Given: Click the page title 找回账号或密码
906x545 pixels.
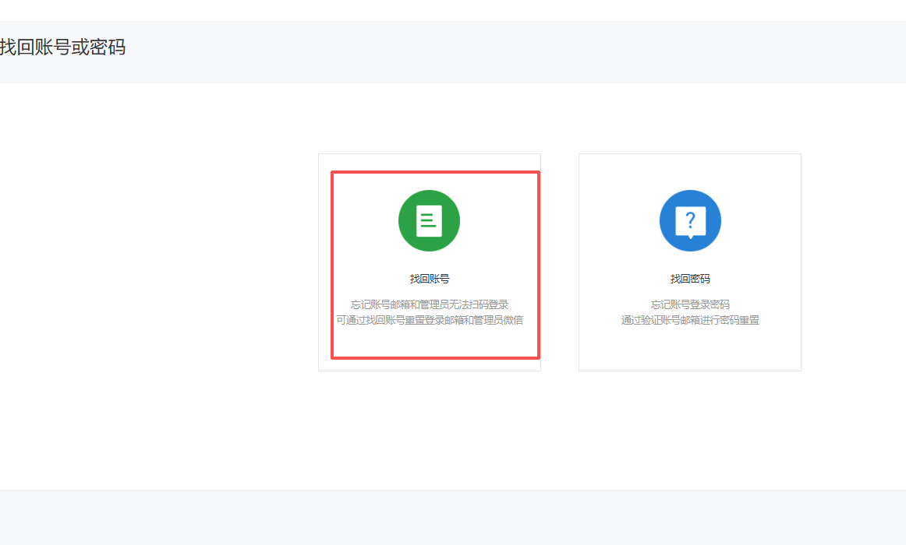Looking at the screenshot, I should [62, 48].
